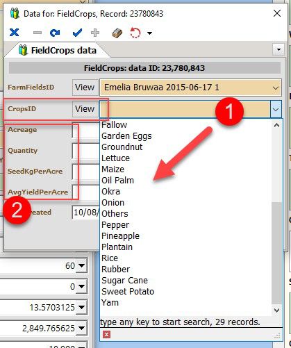Click View button next to FarmFieldsID
The width and height of the screenshot is (291, 348).
tap(85, 88)
